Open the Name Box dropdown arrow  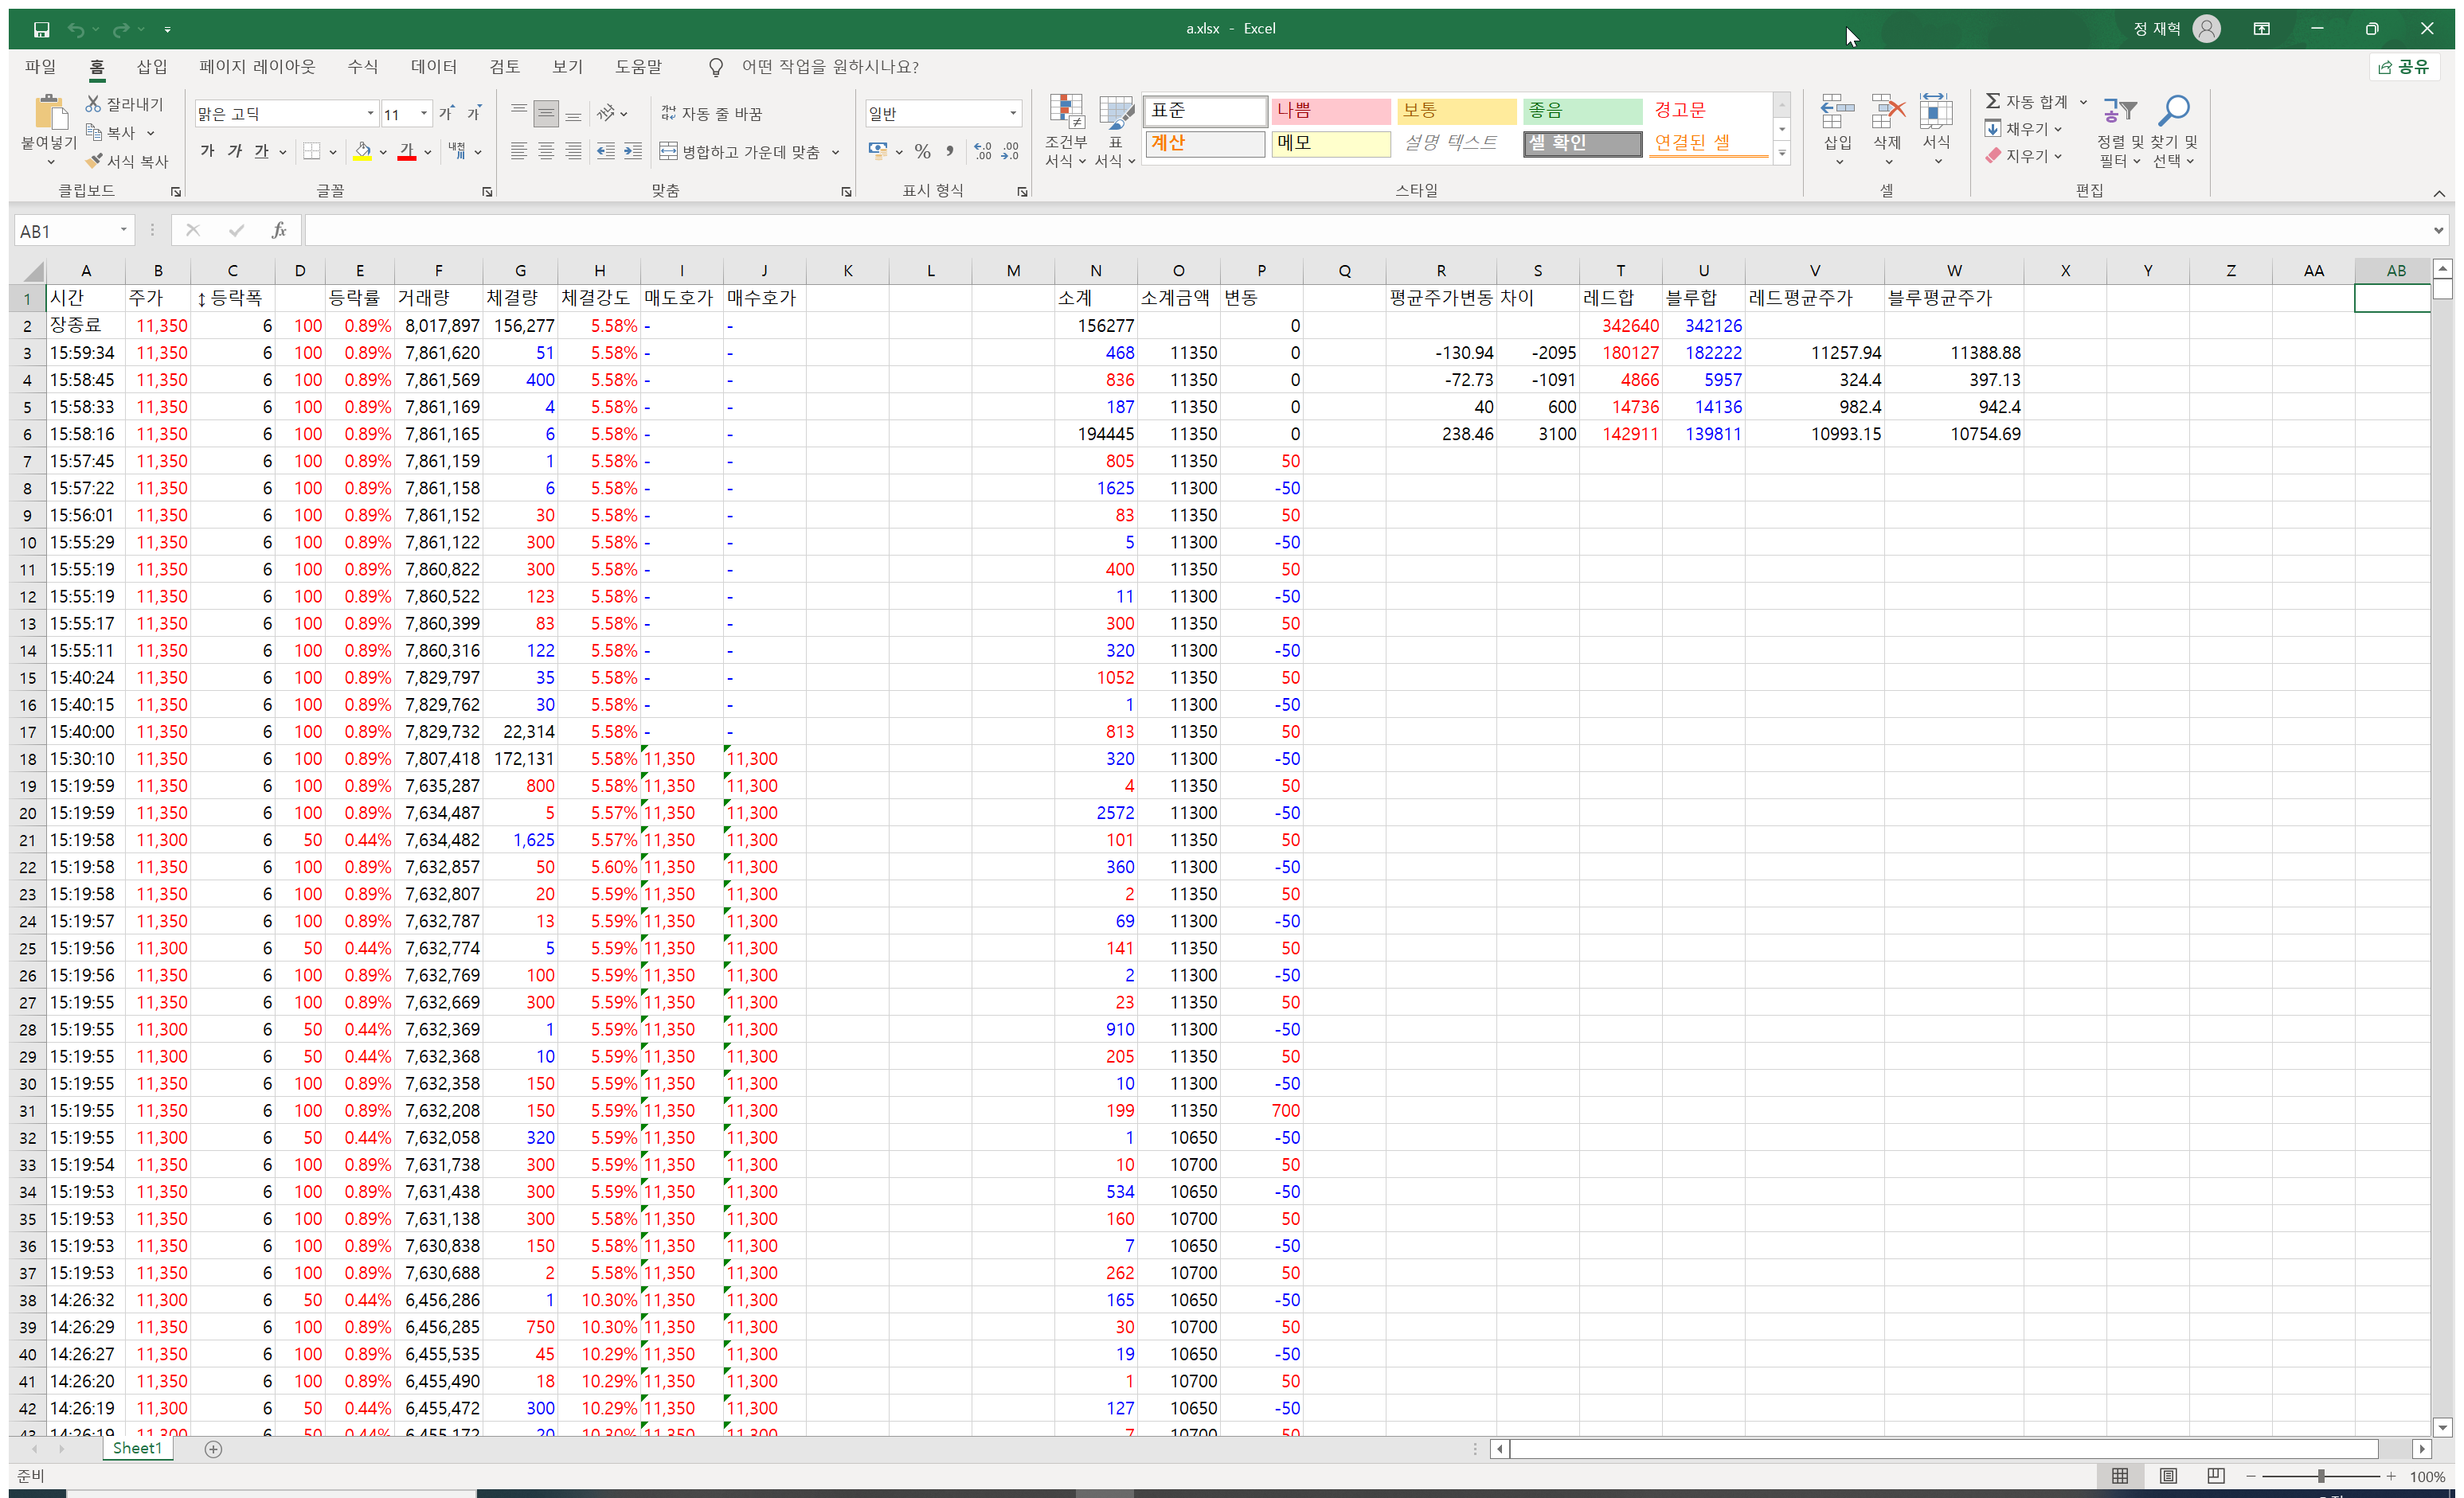pyautogui.click(x=123, y=231)
